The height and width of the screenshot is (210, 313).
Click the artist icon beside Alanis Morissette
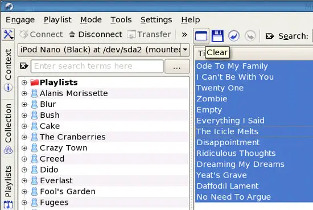point(34,93)
